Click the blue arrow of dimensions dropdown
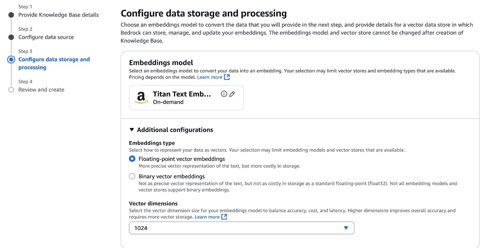Viewport: 484px width, 248px height. [346, 228]
